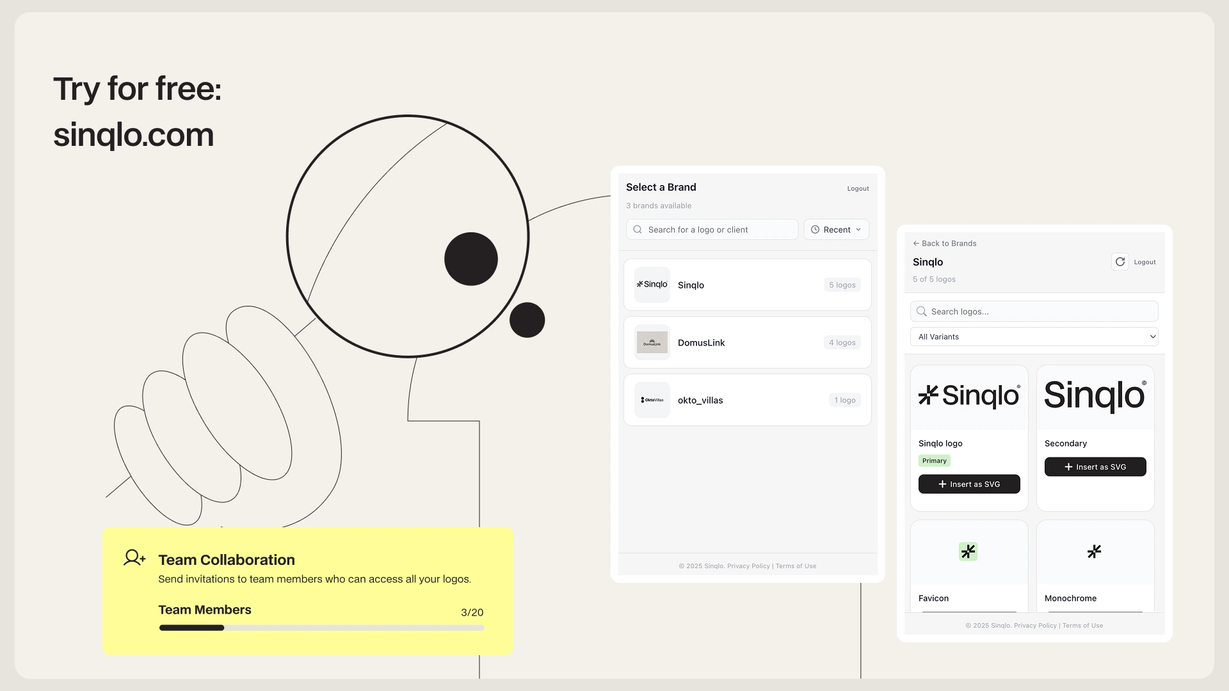1229x691 pixels.
Task: Select the DomusLink brand thumbnail icon
Action: pos(652,342)
